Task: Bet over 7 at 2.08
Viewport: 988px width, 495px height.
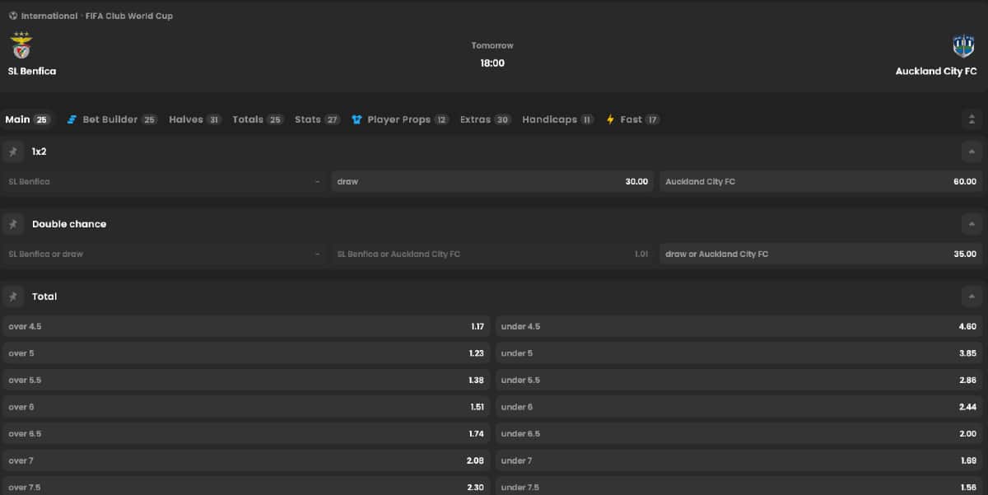Action: click(246, 460)
